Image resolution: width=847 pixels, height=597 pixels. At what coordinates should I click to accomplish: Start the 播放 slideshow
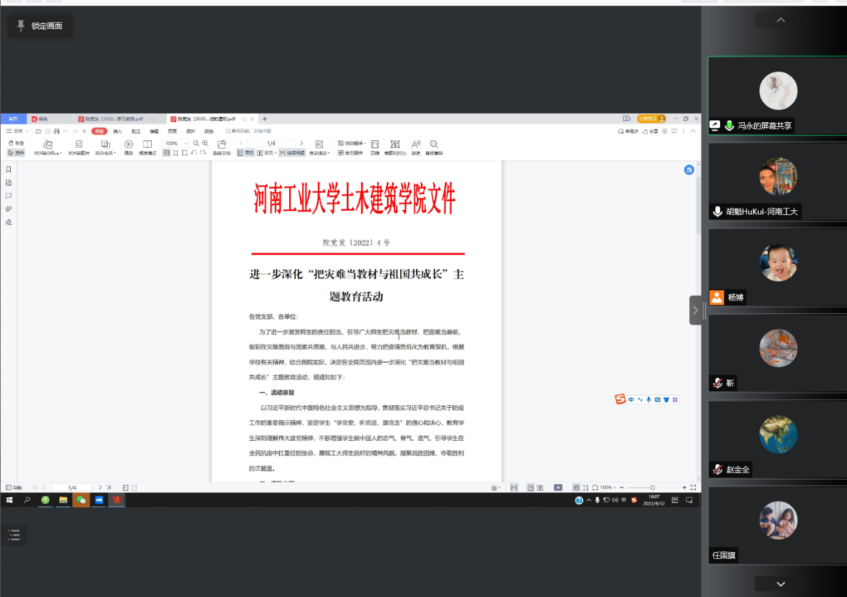pyautogui.click(x=128, y=148)
